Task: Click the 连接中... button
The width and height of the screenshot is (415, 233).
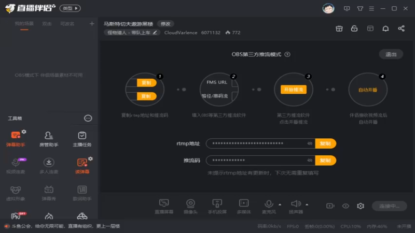Action: [390, 206]
